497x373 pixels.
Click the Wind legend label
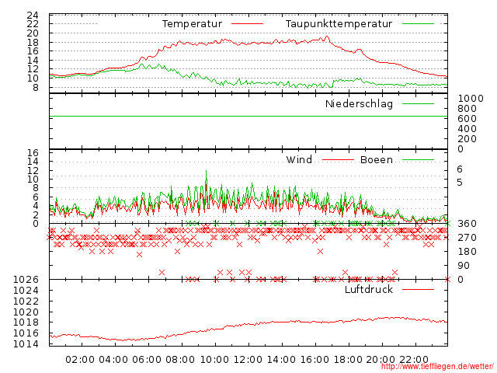point(299,160)
